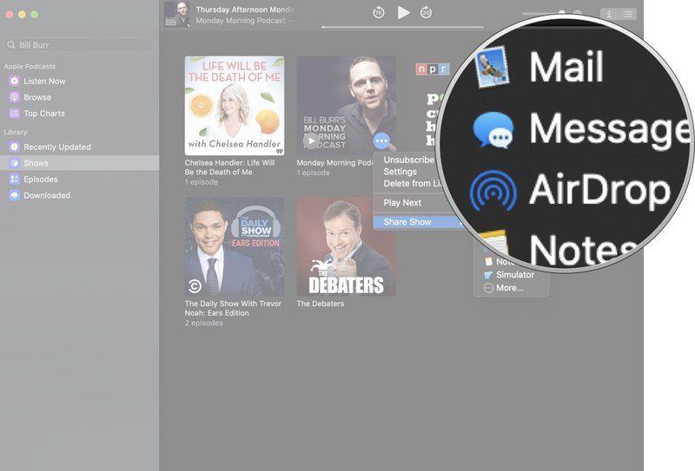This screenshot has height=471, width=695.
Task: Select Play Next in the context menu
Action: pyautogui.click(x=402, y=203)
